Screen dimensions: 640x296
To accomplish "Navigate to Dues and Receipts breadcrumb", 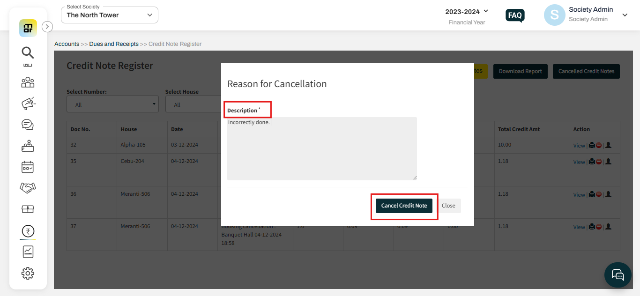I will (114, 44).
